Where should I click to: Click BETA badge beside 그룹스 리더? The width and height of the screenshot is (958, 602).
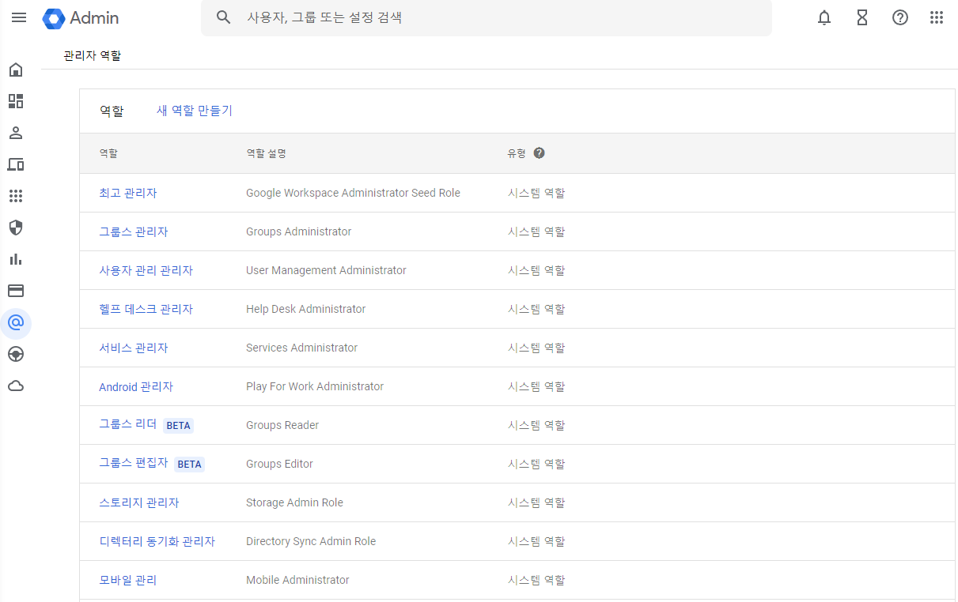[179, 425]
